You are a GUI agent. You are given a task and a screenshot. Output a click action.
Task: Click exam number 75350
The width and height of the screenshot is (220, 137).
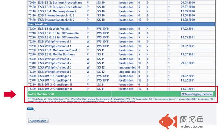coord(32,72)
